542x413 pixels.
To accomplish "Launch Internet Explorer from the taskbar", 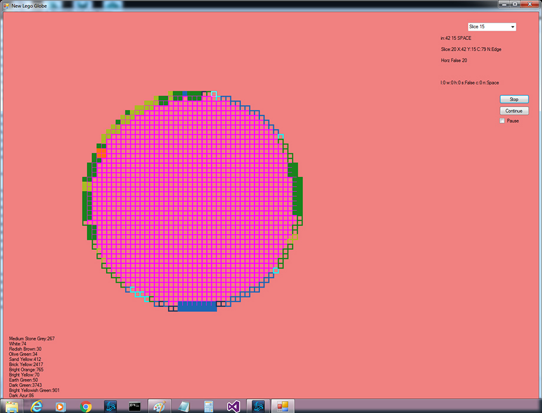I will (x=37, y=406).
